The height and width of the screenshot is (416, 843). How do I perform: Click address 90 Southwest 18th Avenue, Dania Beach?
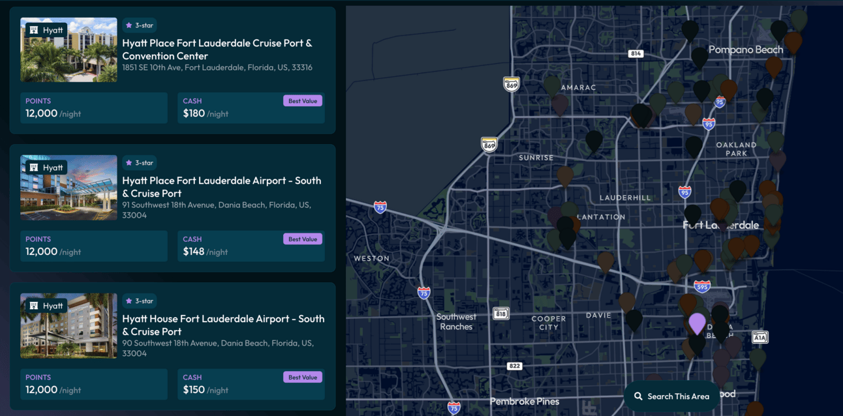[218, 348]
